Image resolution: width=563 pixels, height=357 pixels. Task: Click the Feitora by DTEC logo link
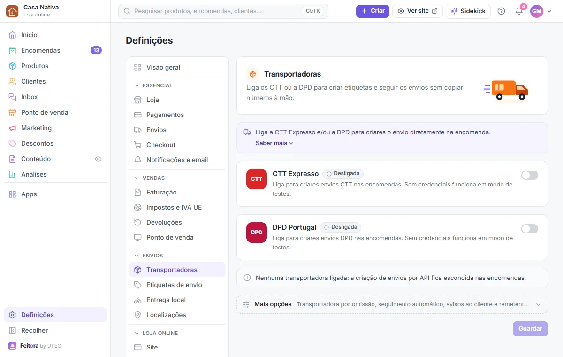point(35,346)
